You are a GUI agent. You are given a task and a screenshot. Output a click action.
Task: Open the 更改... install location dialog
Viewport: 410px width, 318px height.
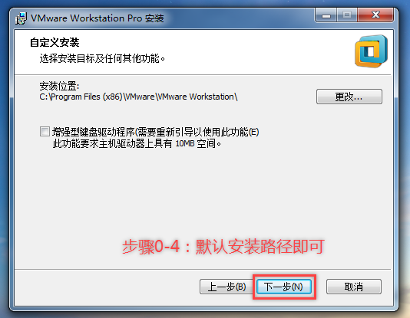pos(349,97)
